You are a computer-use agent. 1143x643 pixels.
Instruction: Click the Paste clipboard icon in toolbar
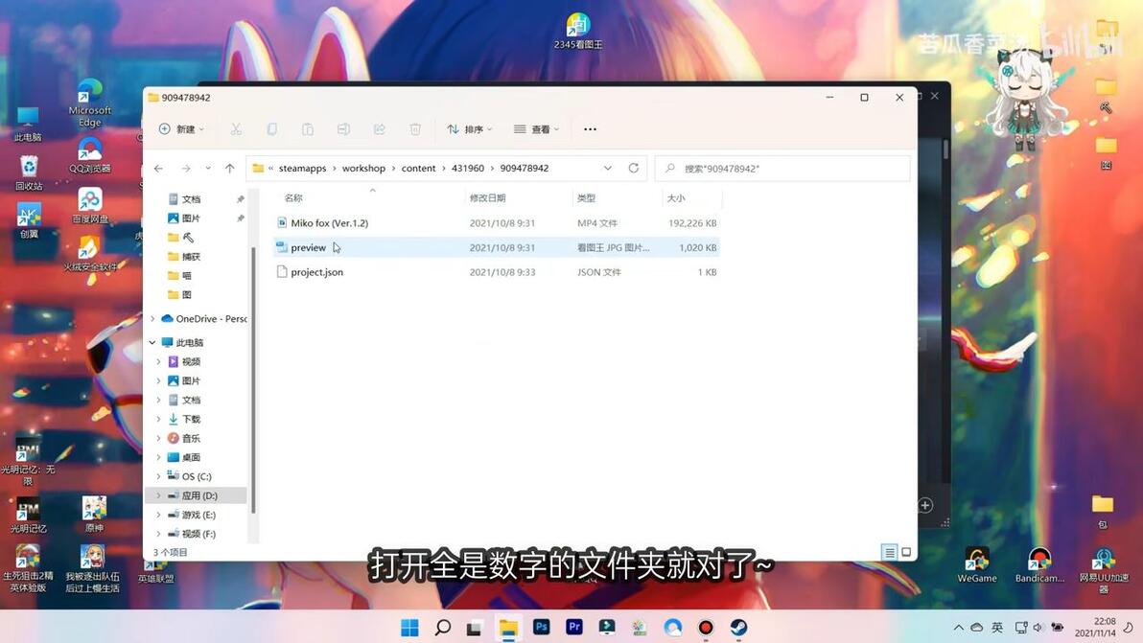[308, 129]
